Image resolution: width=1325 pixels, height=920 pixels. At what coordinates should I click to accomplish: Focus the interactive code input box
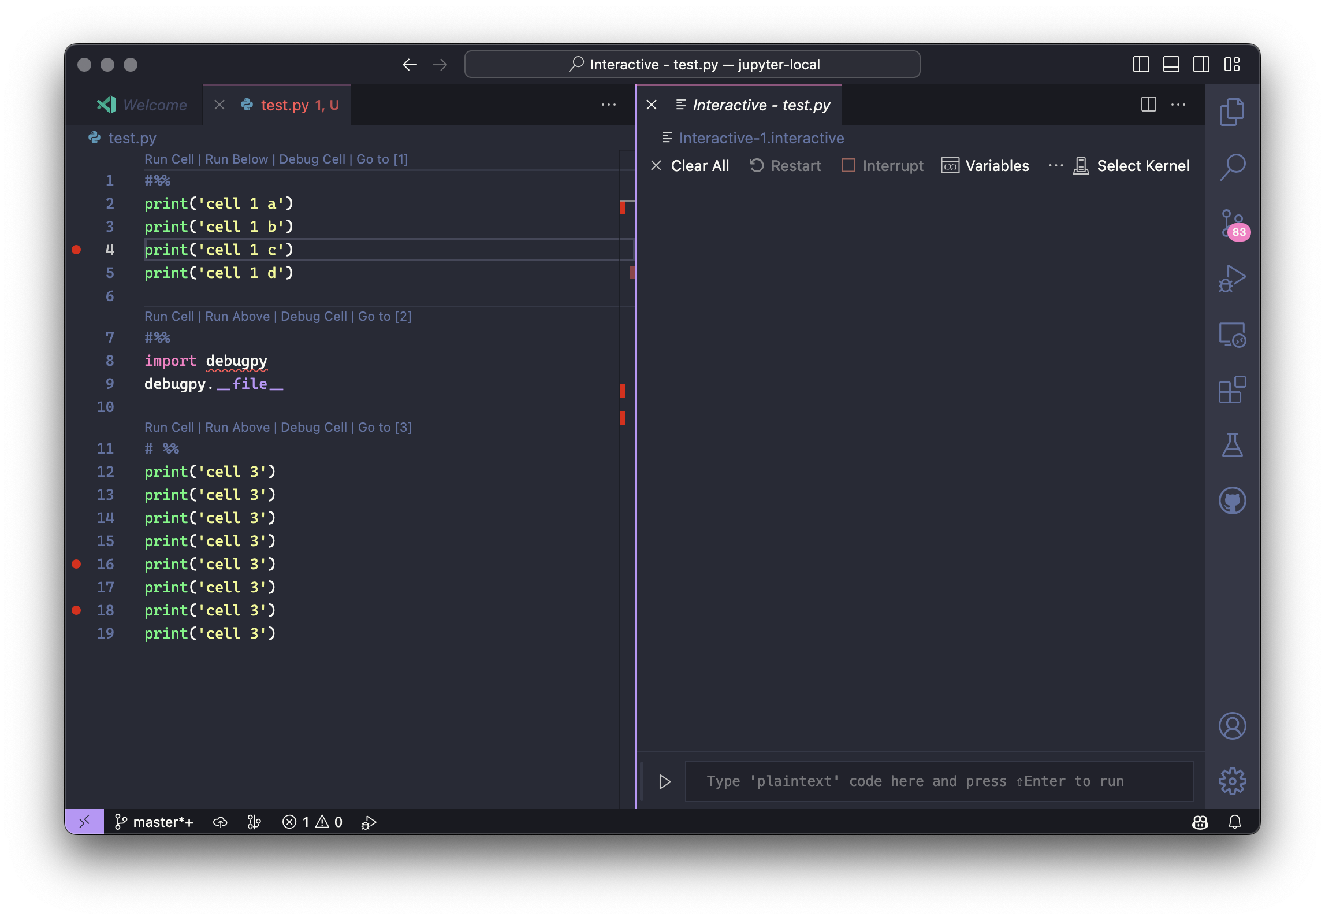939,781
